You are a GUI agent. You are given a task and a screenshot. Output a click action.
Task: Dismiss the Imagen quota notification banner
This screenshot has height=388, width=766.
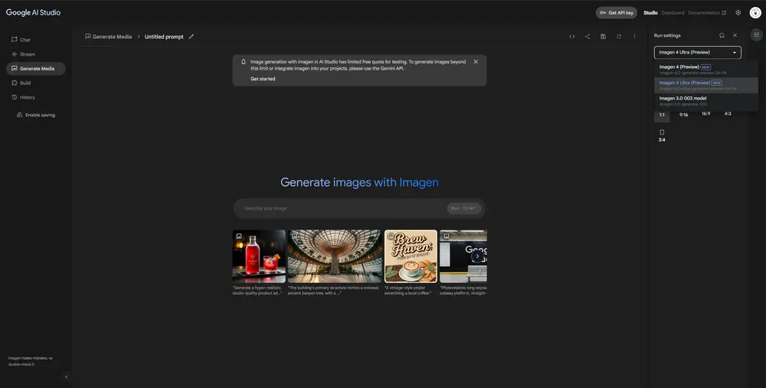[476, 62]
